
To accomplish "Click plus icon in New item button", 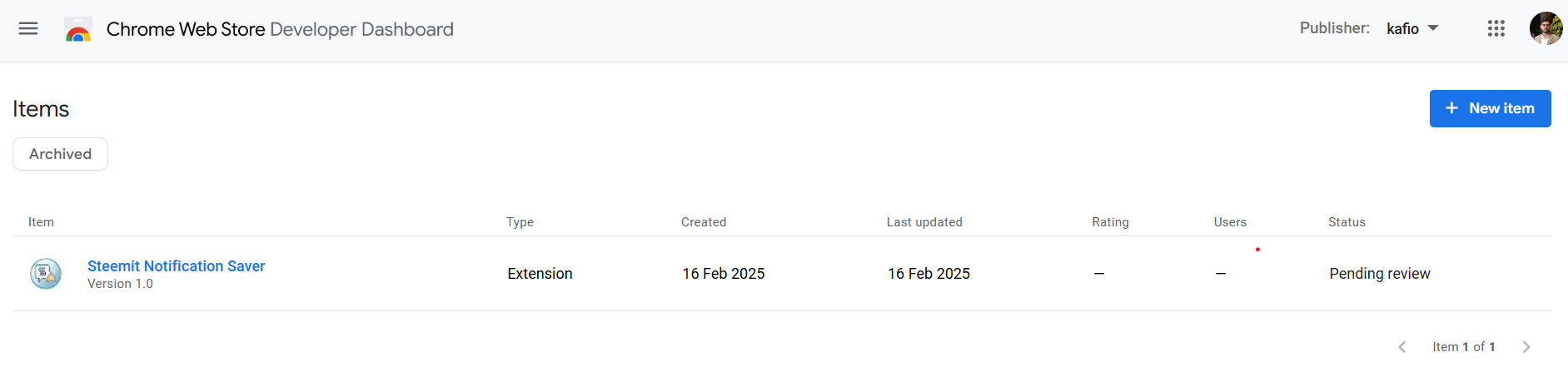I will point(1451,108).
